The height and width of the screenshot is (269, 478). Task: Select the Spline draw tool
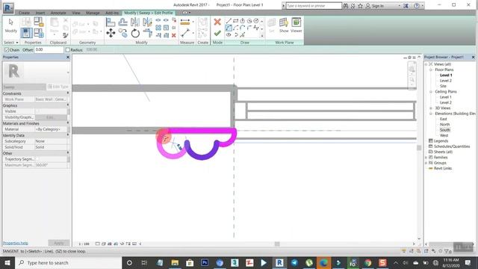tap(256, 28)
